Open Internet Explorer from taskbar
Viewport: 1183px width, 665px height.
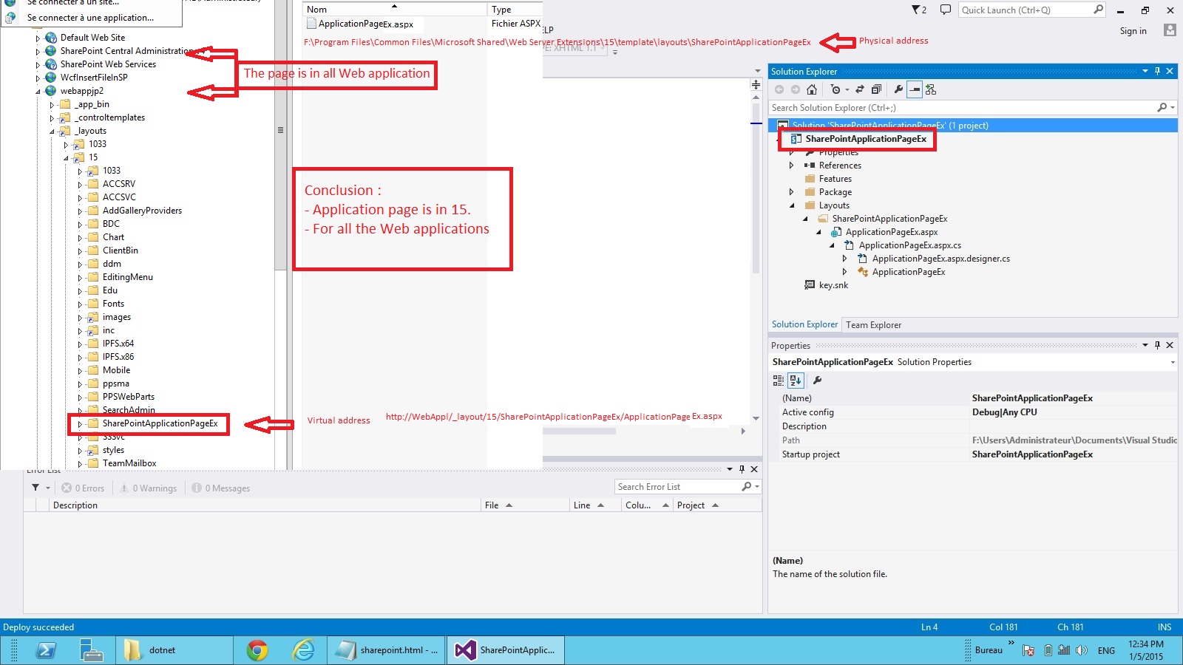tap(303, 650)
